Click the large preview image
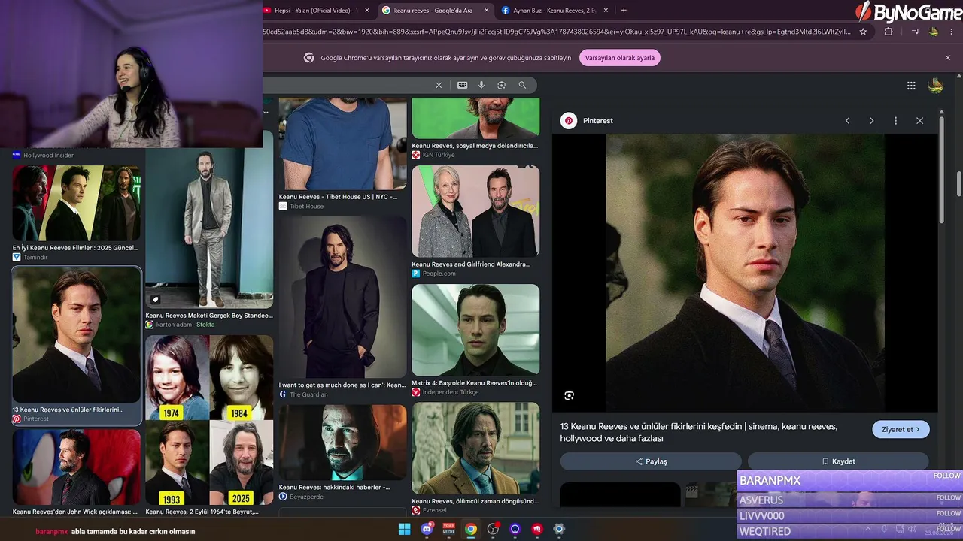The image size is (963, 541). coord(745,273)
